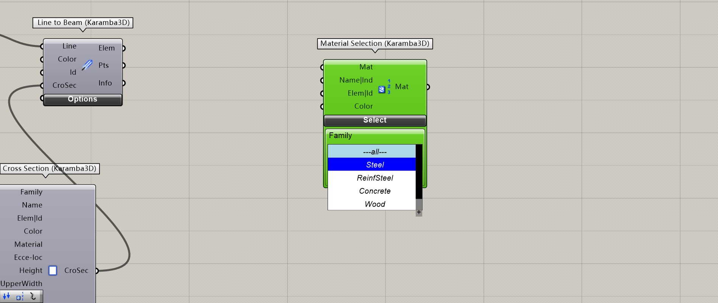Open the Family dropdown header
The height and width of the screenshot is (303, 718).
coord(375,135)
